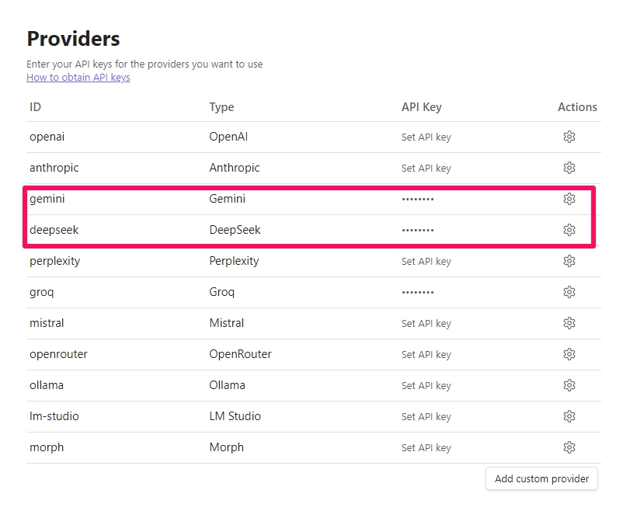This screenshot has height=511, width=630.
Task: Select the 'deepseek' ID cell
Action: (54, 230)
